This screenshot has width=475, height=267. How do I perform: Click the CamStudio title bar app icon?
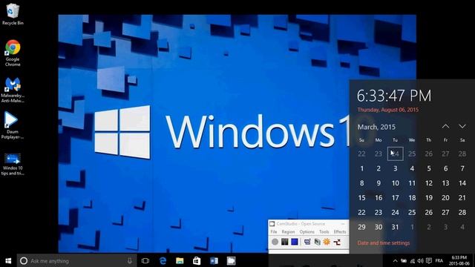click(x=272, y=224)
